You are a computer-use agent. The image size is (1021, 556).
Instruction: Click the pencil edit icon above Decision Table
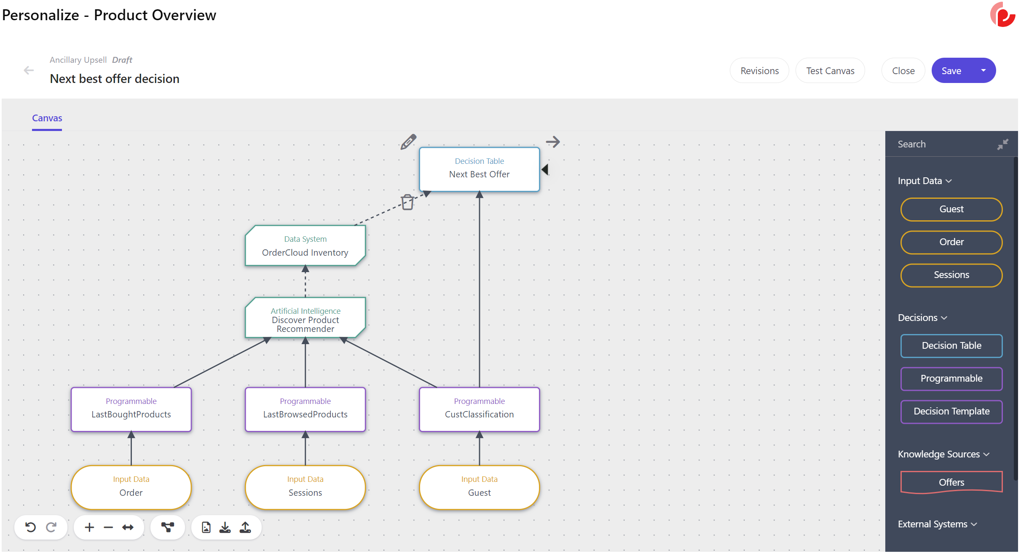[408, 142]
